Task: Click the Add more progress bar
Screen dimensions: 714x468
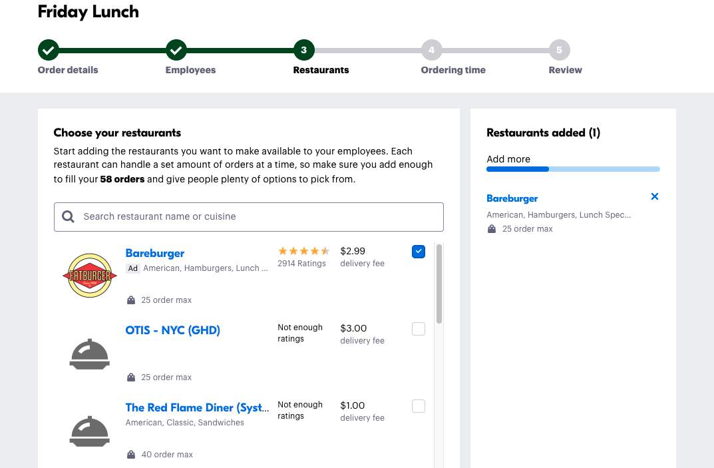Action: point(573,169)
